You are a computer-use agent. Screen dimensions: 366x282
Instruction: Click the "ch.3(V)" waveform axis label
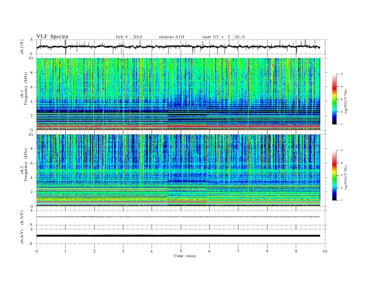click(x=22, y=218)
